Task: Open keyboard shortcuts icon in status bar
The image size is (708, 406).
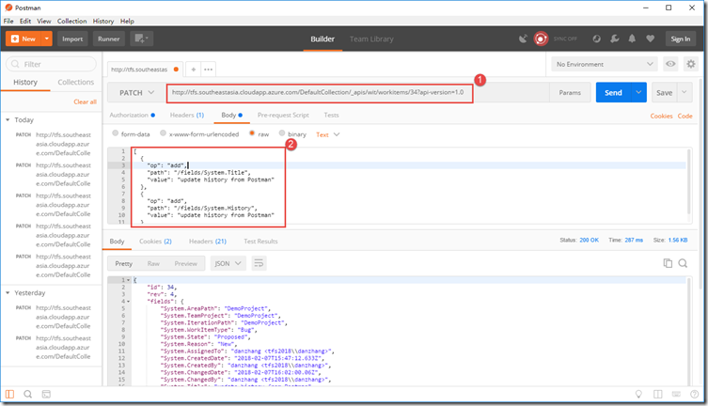Action: (x=676, y=394)
